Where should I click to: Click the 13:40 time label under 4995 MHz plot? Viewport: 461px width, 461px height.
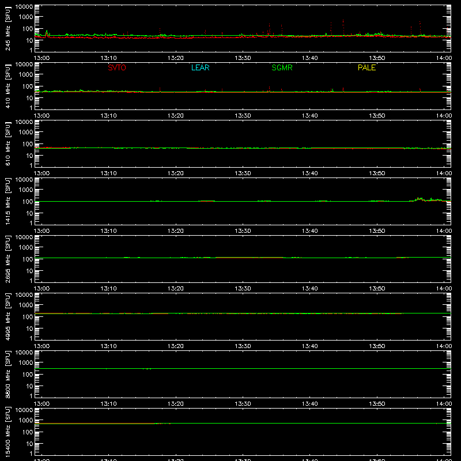point(309,346)
